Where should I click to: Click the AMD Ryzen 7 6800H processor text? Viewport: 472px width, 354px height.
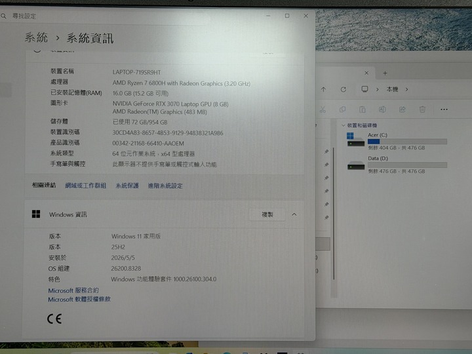[181, 83]
